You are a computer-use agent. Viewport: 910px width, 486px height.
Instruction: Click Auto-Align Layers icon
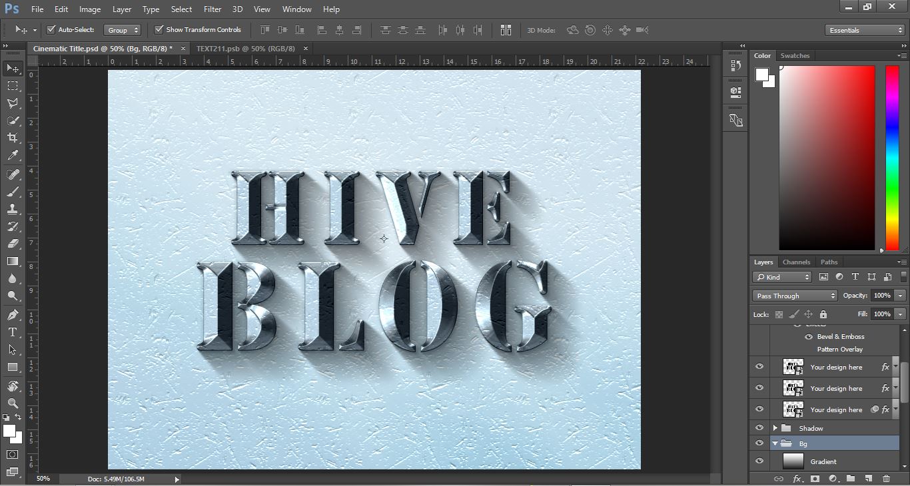506,30
